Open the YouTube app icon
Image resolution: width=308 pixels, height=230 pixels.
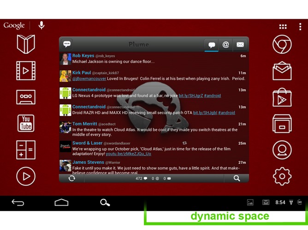coord(26,123)
